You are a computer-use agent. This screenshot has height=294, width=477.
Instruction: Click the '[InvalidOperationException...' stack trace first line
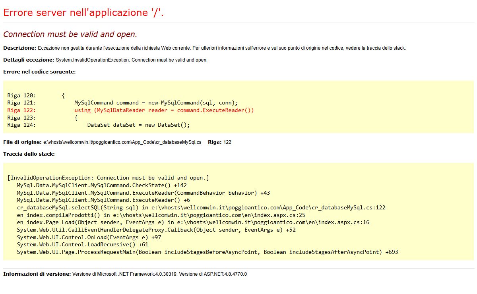click(x=108, y=178)
